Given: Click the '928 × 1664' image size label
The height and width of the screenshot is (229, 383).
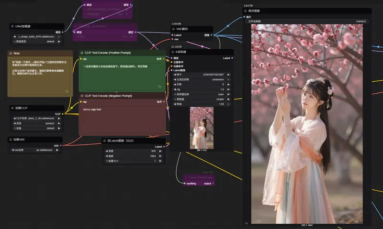Looking at the screenshot, I should pyautogui.click(x=307, y=225).
